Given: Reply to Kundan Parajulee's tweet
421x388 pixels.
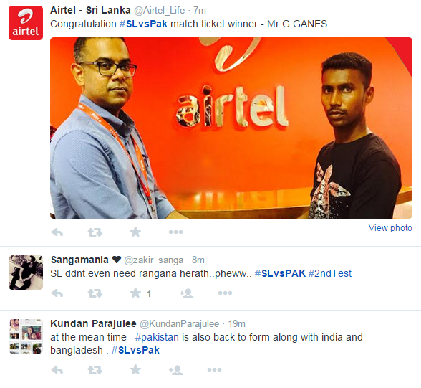Looking at the screenshot, I should point(57,370).
